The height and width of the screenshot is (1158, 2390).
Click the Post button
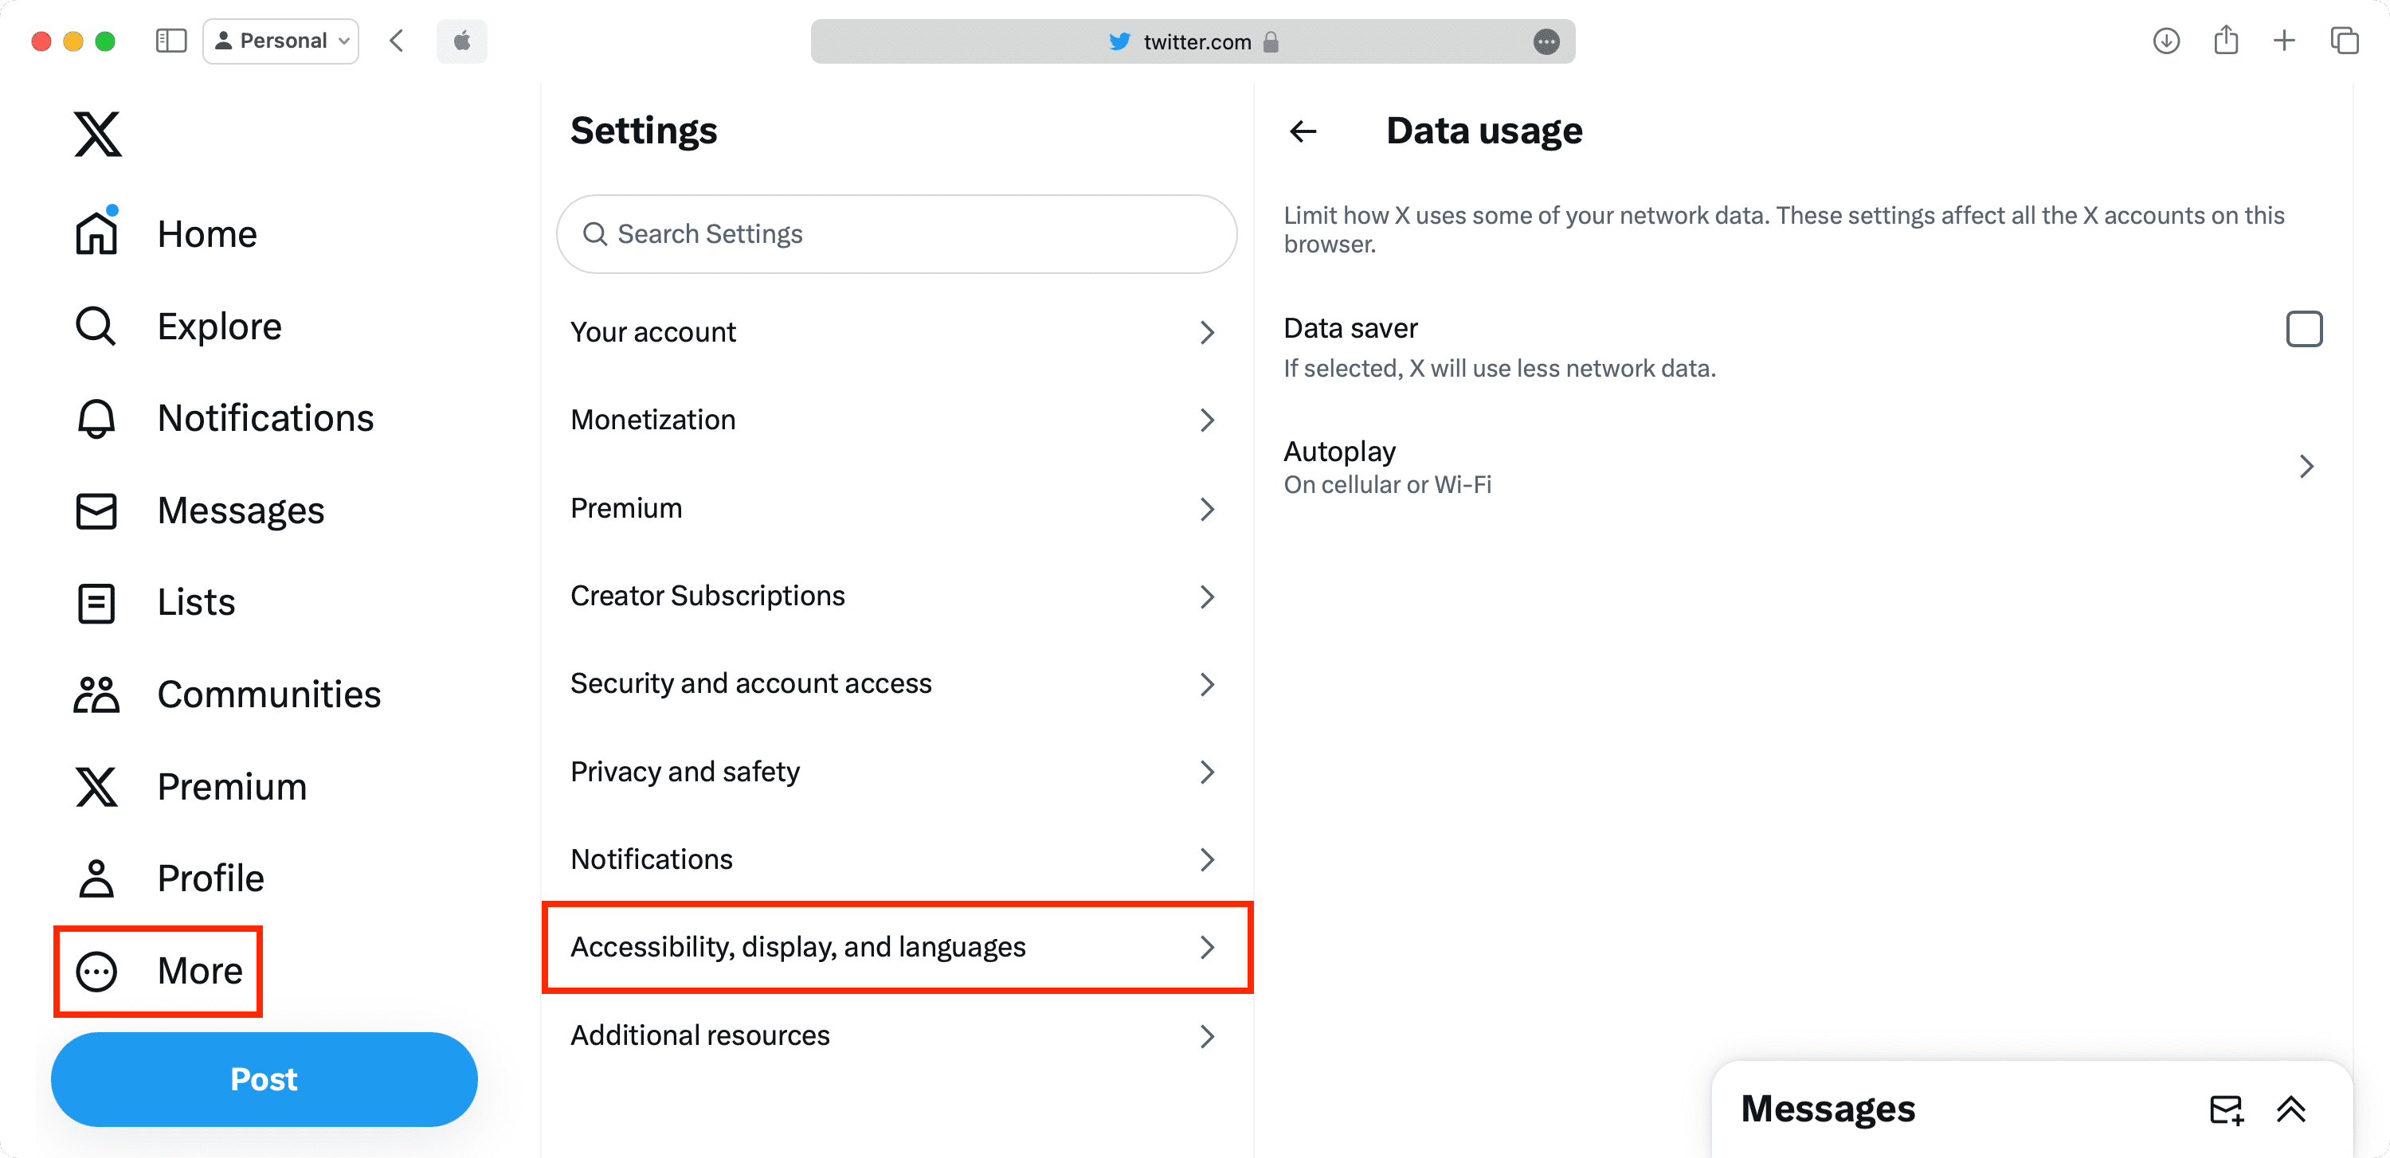pos(264,1079)
